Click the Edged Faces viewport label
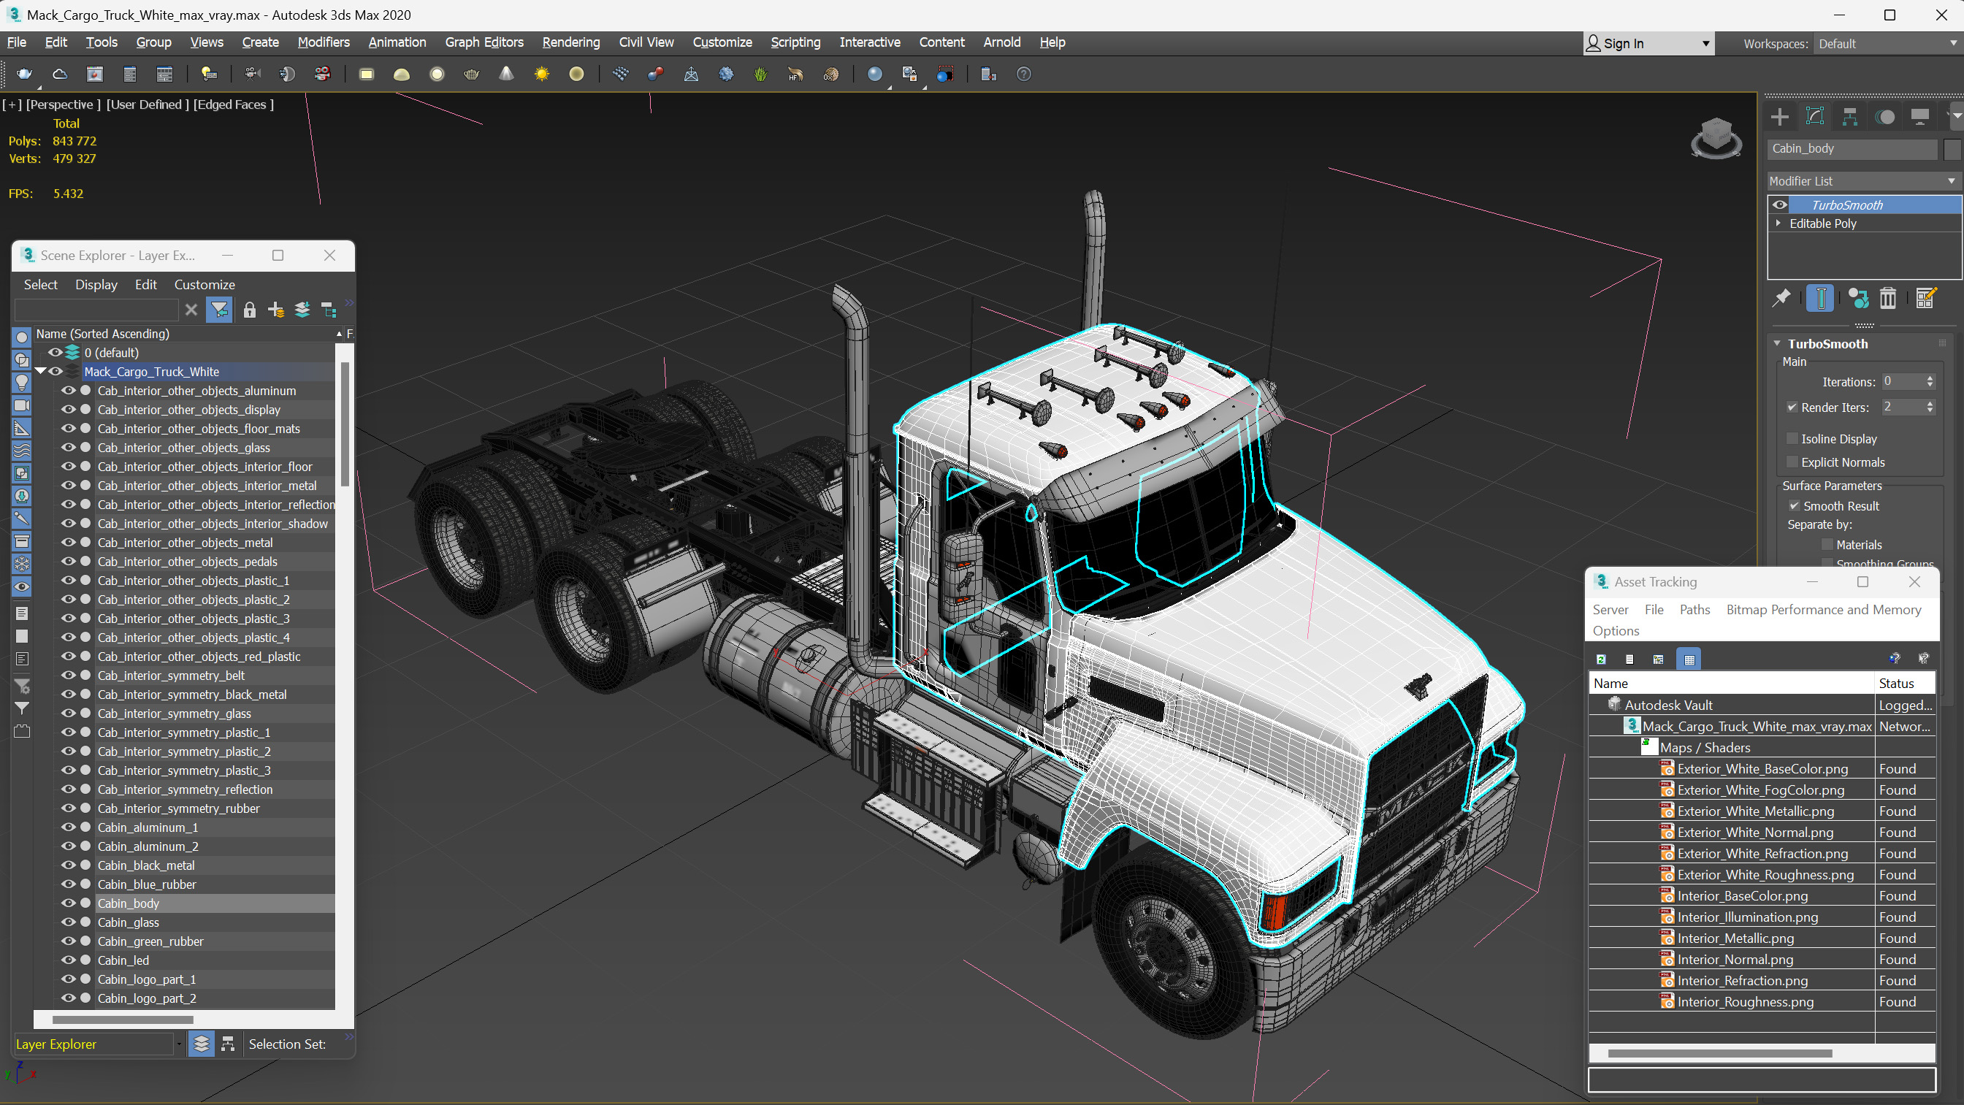 pos(232,104)
